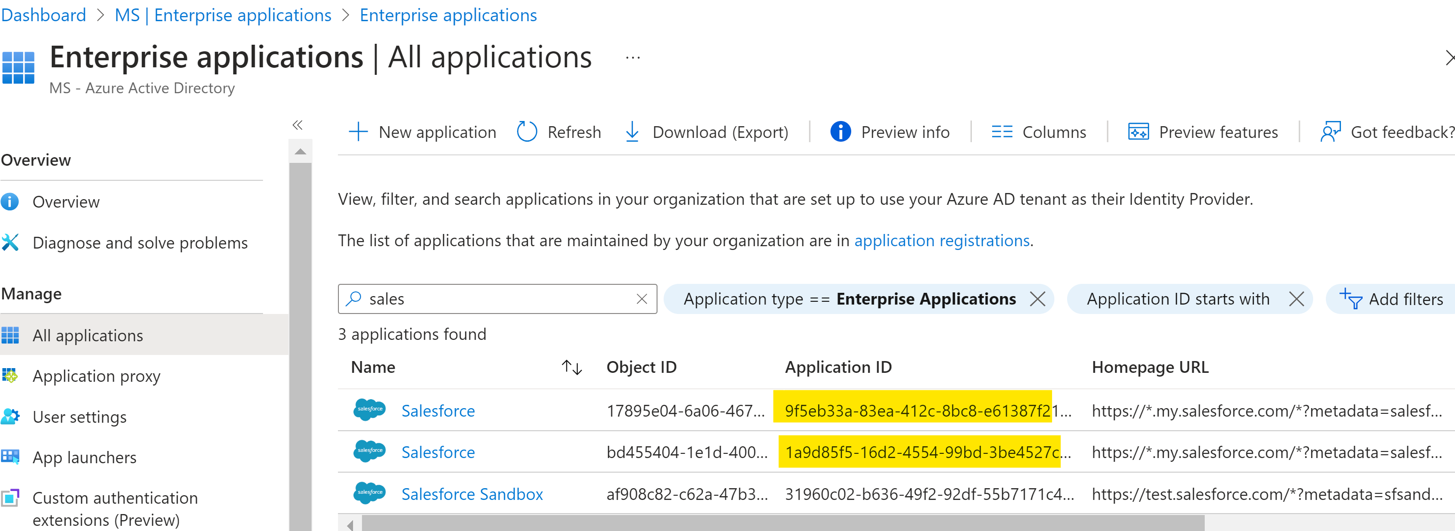Open the Columns chooser
1455x531 pixels.
(x=1039, y=132)
